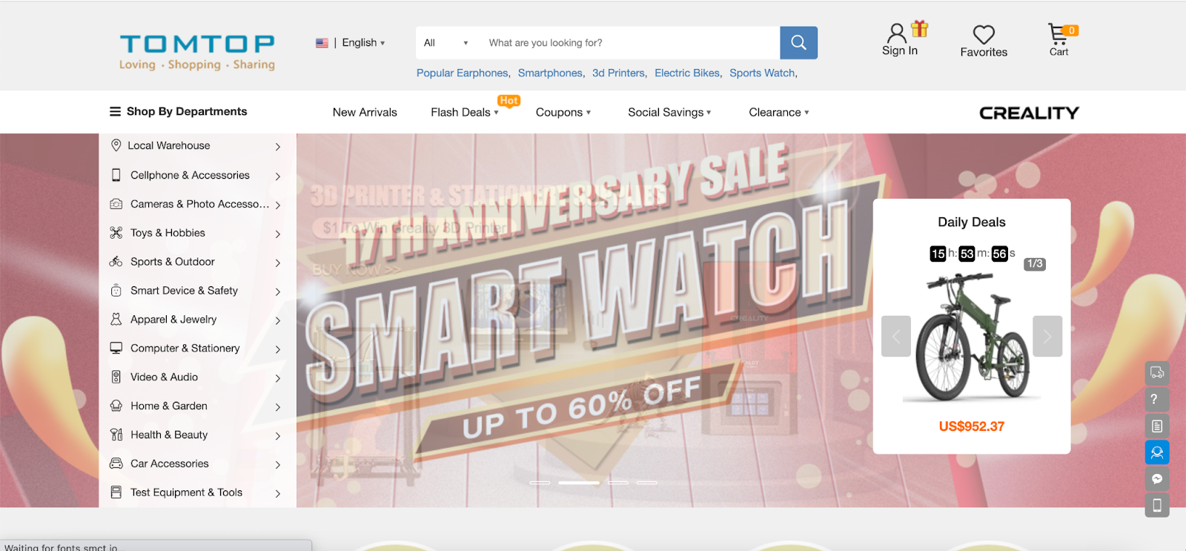Select Sports & Outdoor category
The image size is (1186, 551).
[173, 262]
